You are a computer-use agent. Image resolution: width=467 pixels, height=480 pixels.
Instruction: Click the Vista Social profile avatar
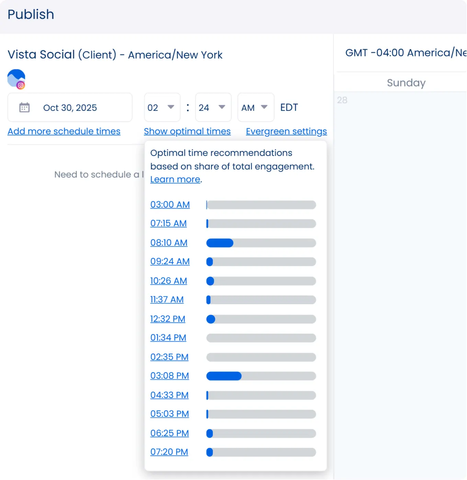point(16,79)
